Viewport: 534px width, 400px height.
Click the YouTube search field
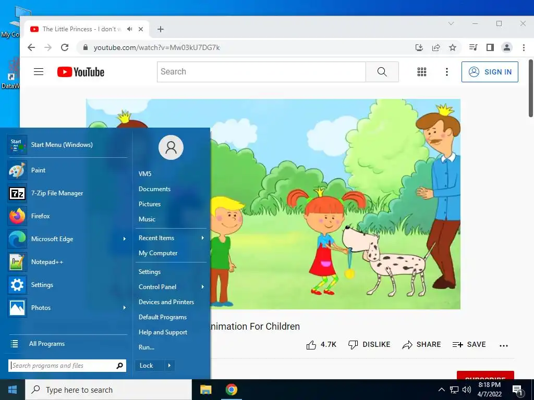pyautogui.click(x=261, y=72)
